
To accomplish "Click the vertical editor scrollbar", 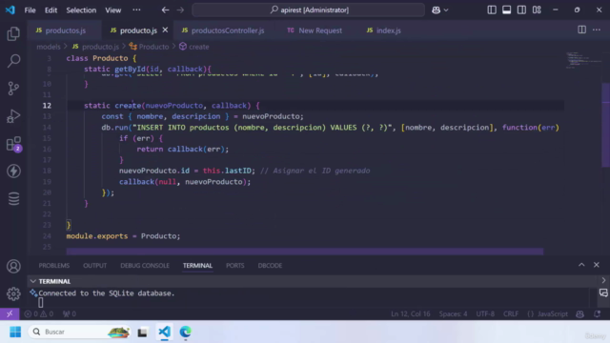I will pyautogui.click(x=606, y=125).
